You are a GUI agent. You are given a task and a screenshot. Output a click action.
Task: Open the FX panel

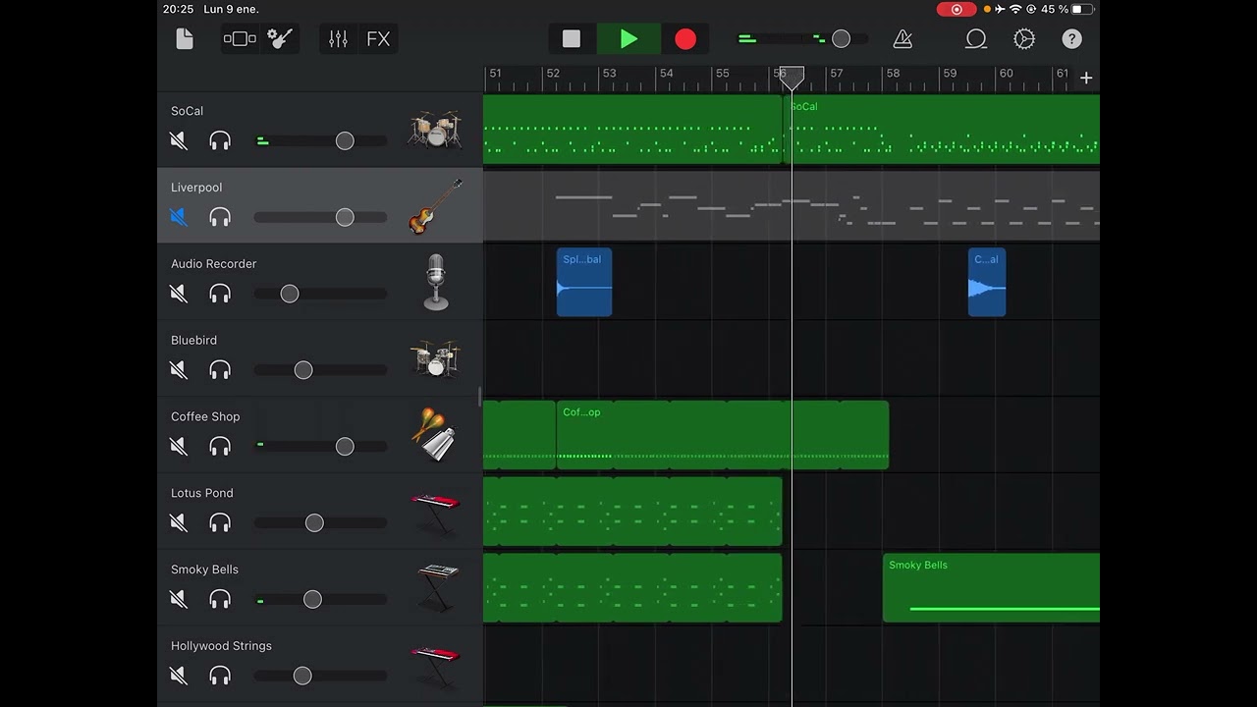[378, 39]
